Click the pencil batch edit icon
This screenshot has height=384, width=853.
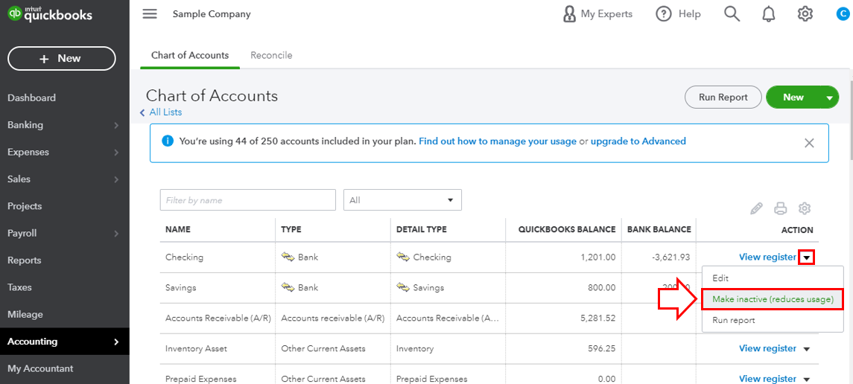[x=756, y=208]
